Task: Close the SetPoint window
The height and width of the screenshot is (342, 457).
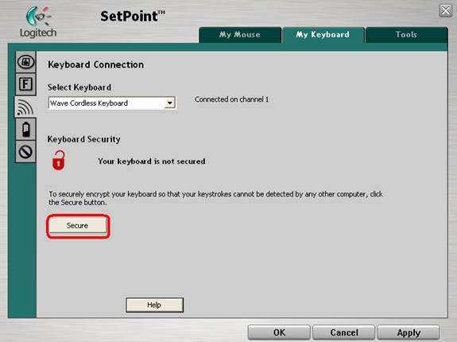Action: click(x=445, y=11)
